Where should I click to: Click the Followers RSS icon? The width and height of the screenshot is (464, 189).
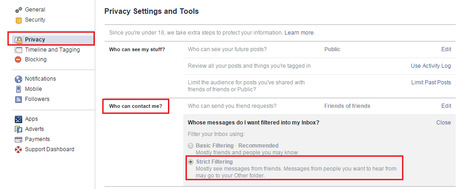19,99
